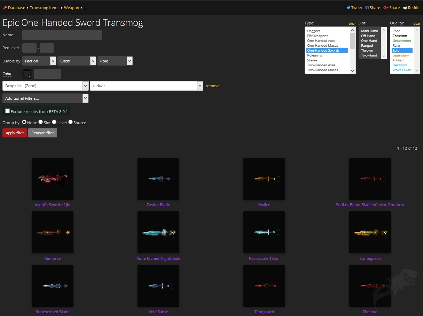Open the Stoneguard sword image
423x316 pixels.
click(x=370, y=232)
